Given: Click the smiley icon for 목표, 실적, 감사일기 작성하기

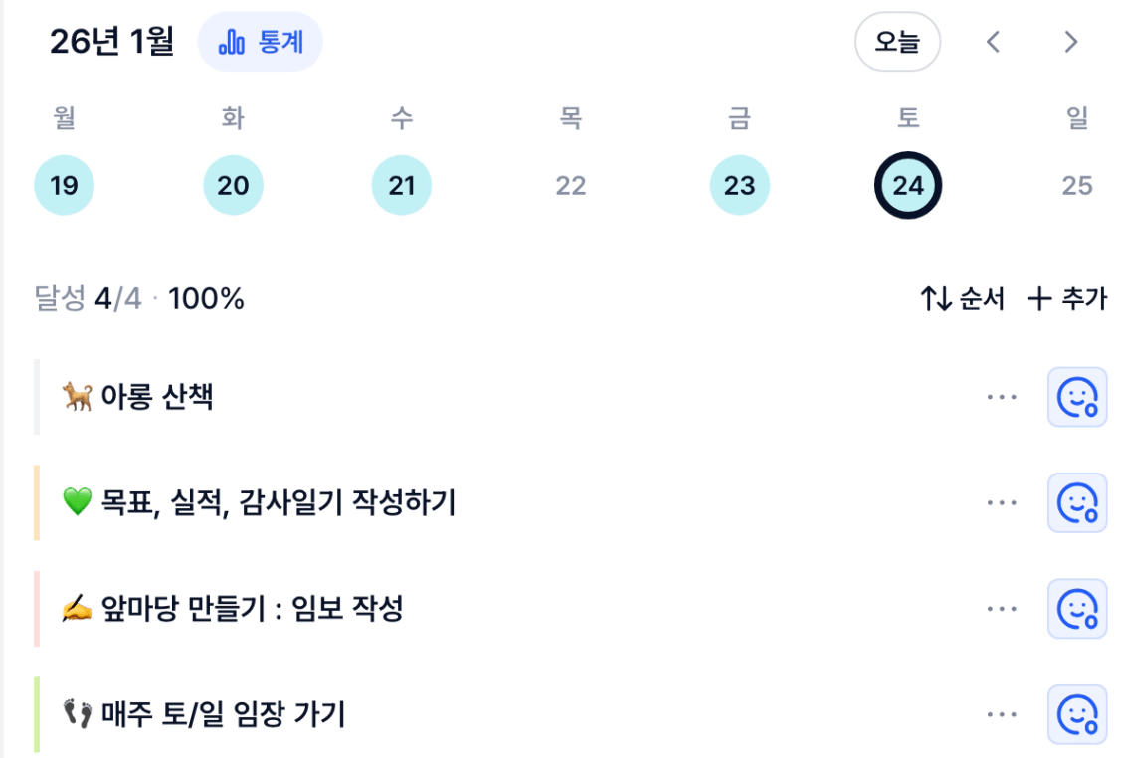Looking at the screenshot, I should click(x=1076, y=503).
